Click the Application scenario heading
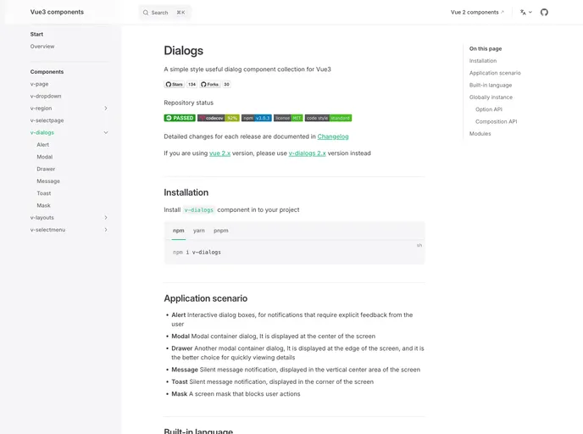The height and width of the screenshot is (434, 583). (x=206, y=298)
